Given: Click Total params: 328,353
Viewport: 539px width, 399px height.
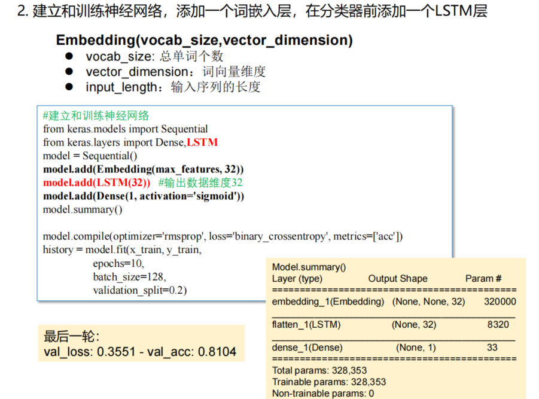Looking at the screenshot, I should 319,370.
